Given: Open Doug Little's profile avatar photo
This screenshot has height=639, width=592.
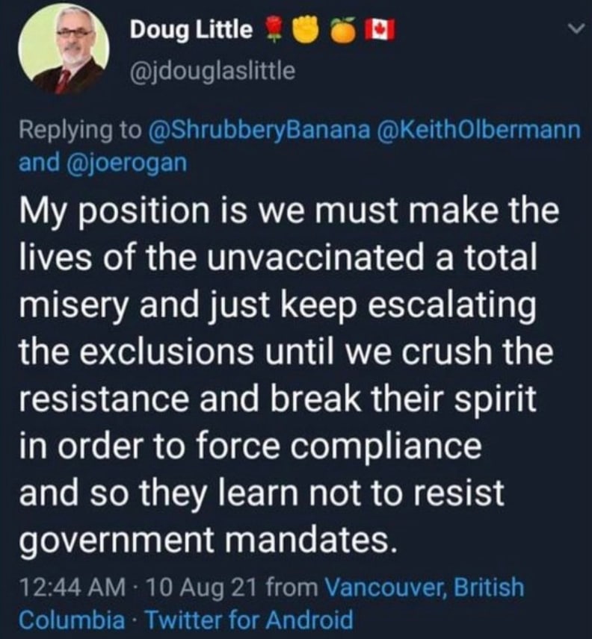Looking at the screenshot, I should (x=63, y=49).
